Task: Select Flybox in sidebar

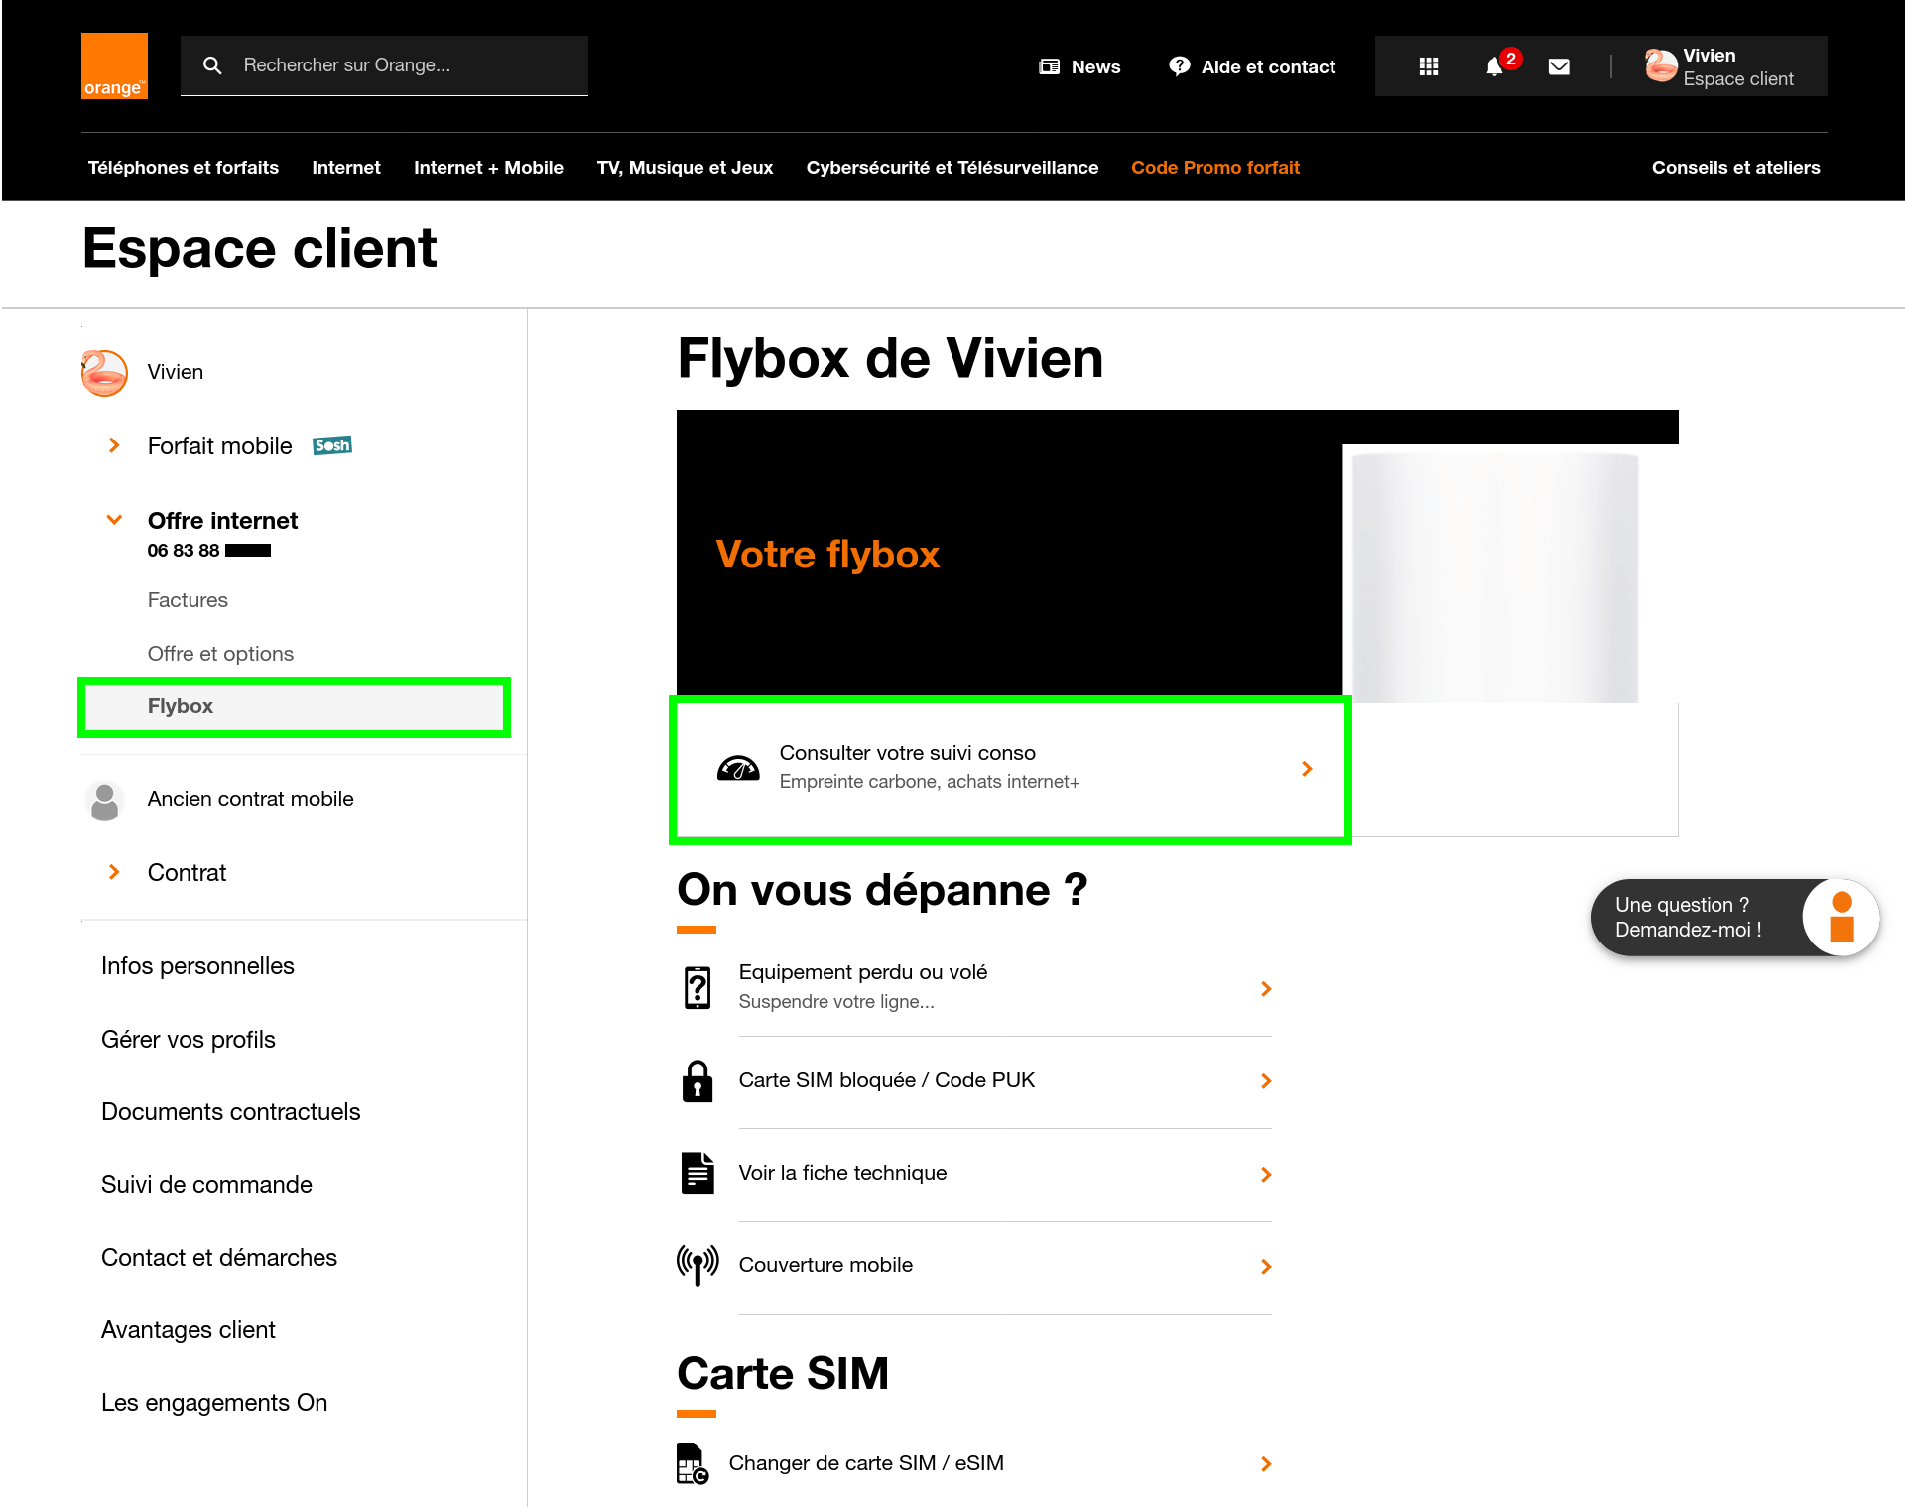Action: [295, 706]
